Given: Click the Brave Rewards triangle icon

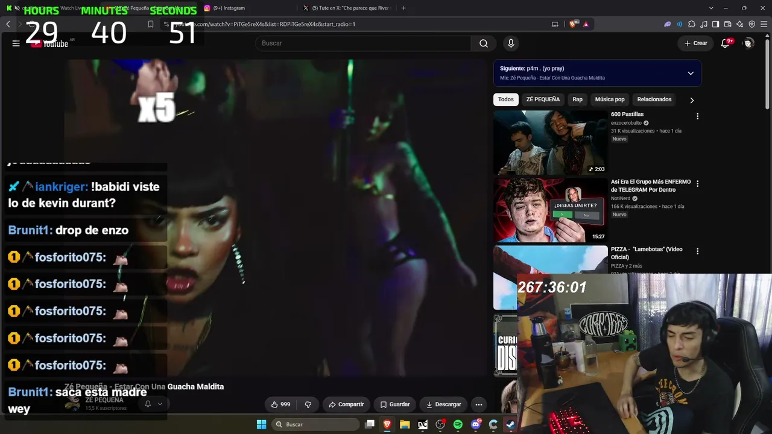Looking at the screenshot, I should point(586,24).
